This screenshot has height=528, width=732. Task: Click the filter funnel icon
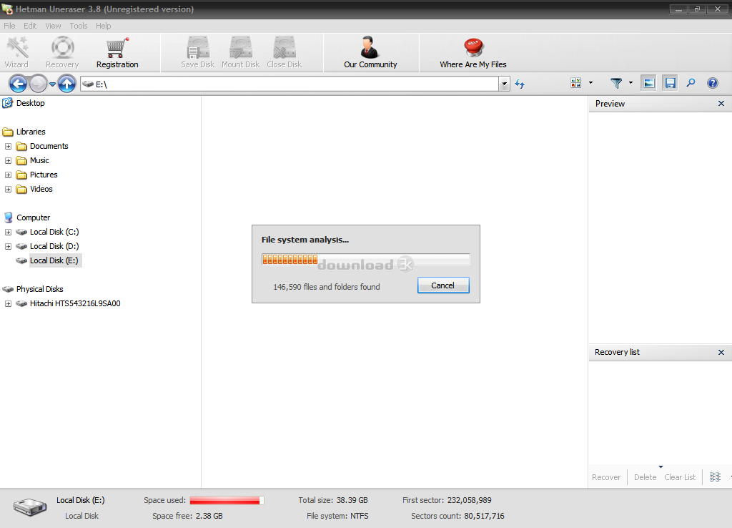click(616, 83)
